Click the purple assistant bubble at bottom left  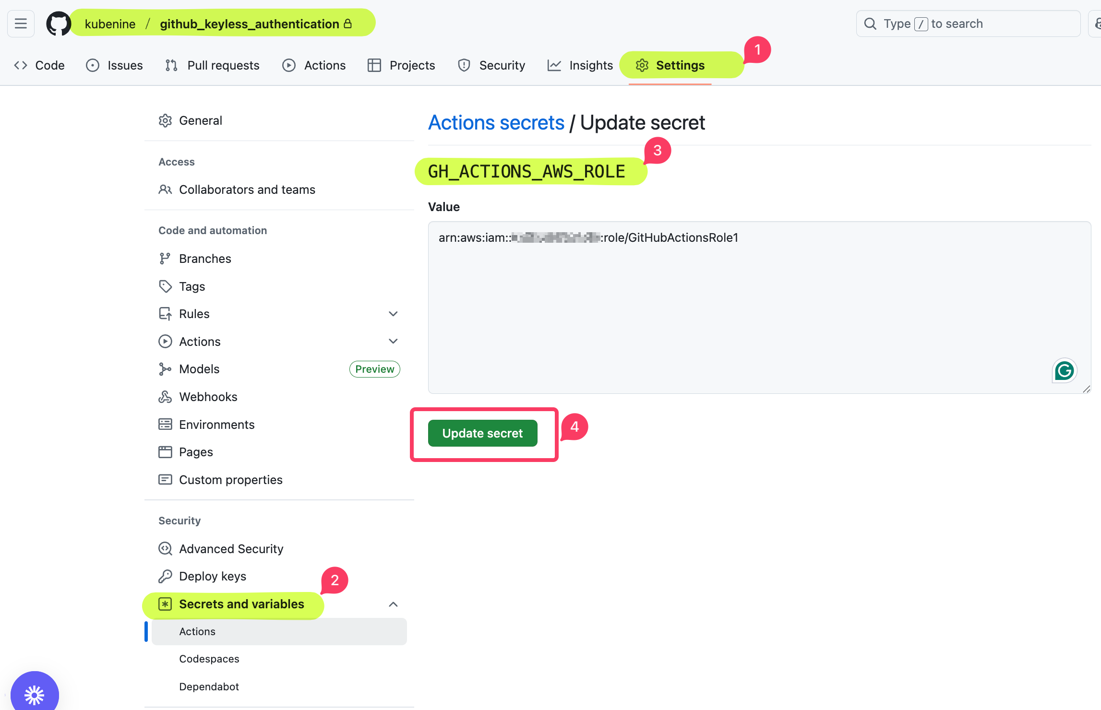click(x=35, y=693)
